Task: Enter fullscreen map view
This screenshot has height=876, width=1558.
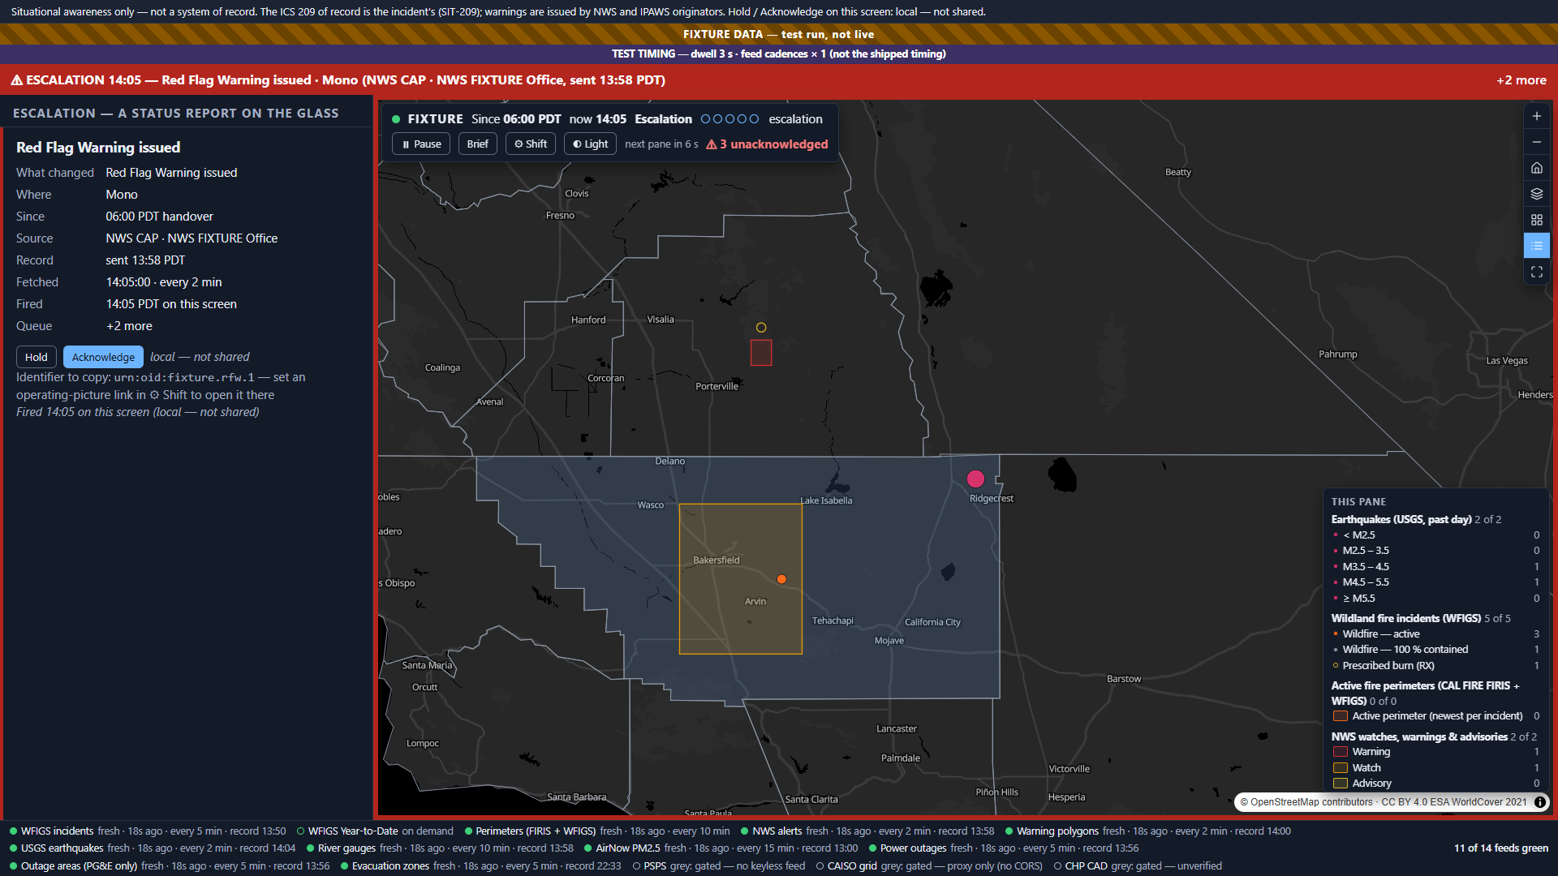Action: pos(1536,272)
